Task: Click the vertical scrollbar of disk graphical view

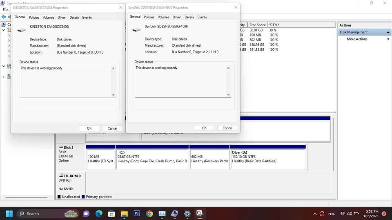Action: [334, 145]
